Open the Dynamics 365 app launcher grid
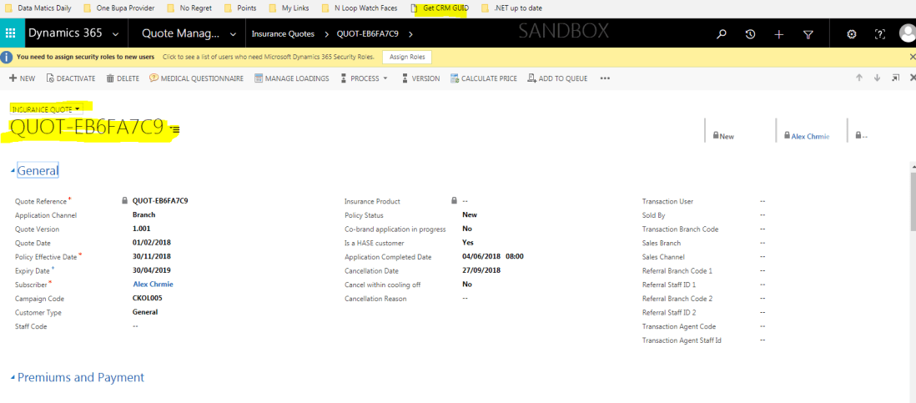This screenshot has width=916, height=403. point(11,34)
